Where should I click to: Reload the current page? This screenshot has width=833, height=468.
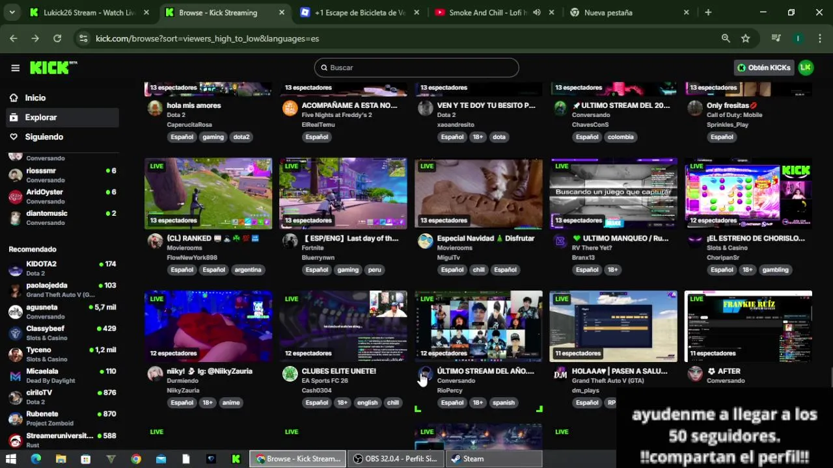(57, 38)
